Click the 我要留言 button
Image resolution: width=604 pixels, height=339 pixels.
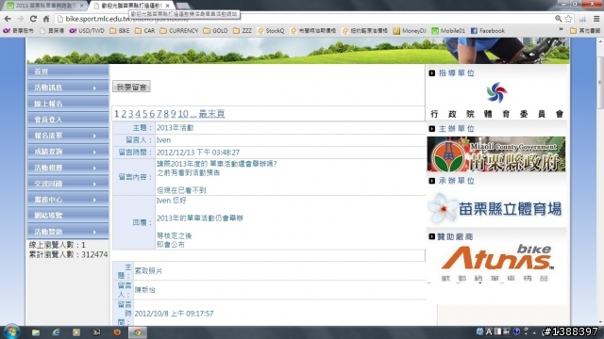131,87
